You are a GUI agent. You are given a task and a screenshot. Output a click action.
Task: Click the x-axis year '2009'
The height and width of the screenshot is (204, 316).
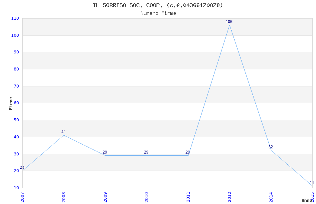(x=105, y=197)
